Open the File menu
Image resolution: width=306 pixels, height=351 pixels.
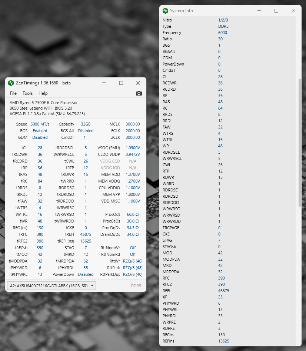click(13, 93)
